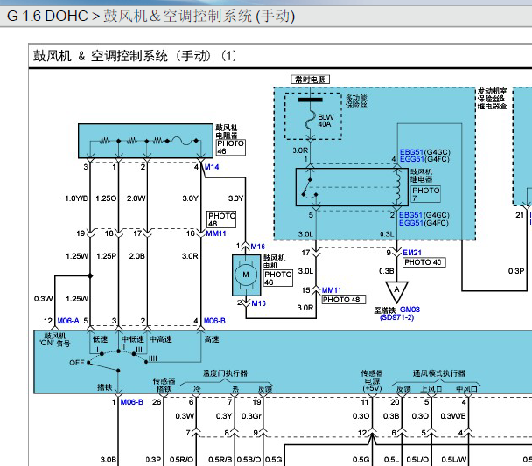Click the 高速 switch position label

[212, 339]
